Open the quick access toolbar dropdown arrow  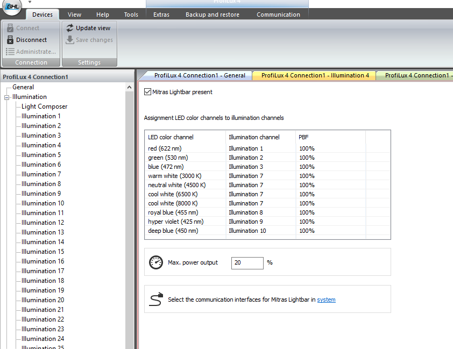[30, 2]
